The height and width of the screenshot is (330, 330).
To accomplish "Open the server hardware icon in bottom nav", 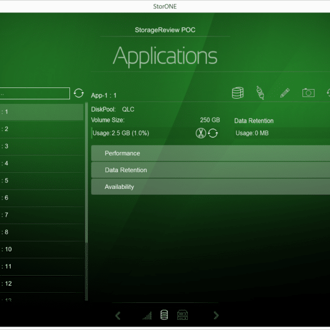I will (182, 315).
